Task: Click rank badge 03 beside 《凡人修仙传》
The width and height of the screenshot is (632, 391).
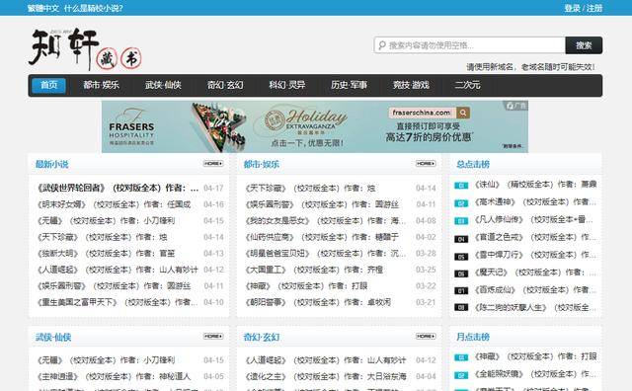Action: pos(461,221)
